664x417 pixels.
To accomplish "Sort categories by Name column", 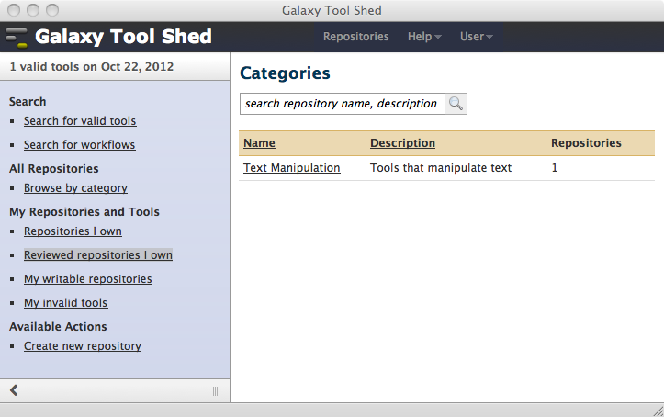I will [x=259, y=143].
